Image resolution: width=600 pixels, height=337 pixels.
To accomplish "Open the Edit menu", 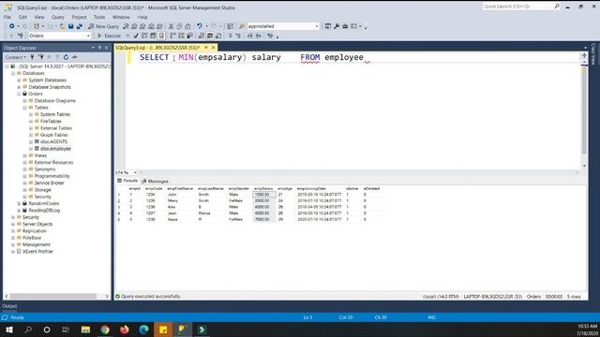I will [x=22, y=17].
